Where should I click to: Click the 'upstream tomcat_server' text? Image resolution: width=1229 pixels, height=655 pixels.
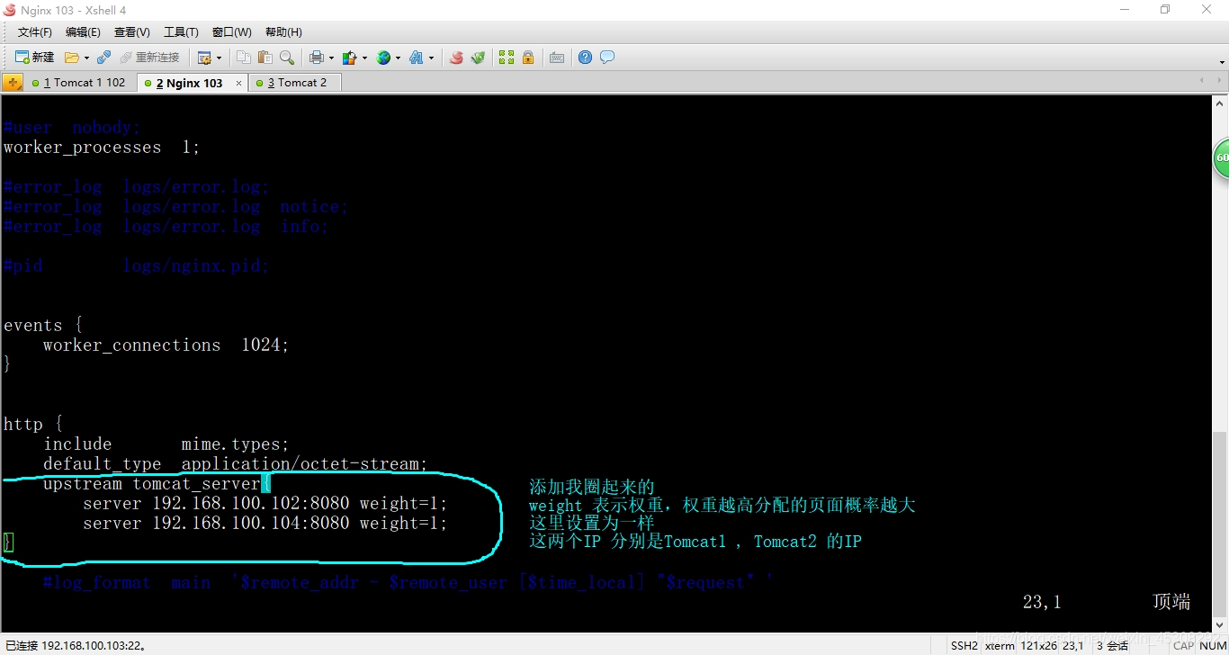(151, 483)
